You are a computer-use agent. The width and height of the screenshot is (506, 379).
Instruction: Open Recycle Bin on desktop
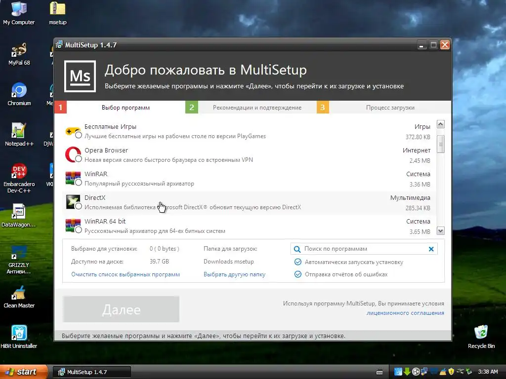tap(481, 337)
